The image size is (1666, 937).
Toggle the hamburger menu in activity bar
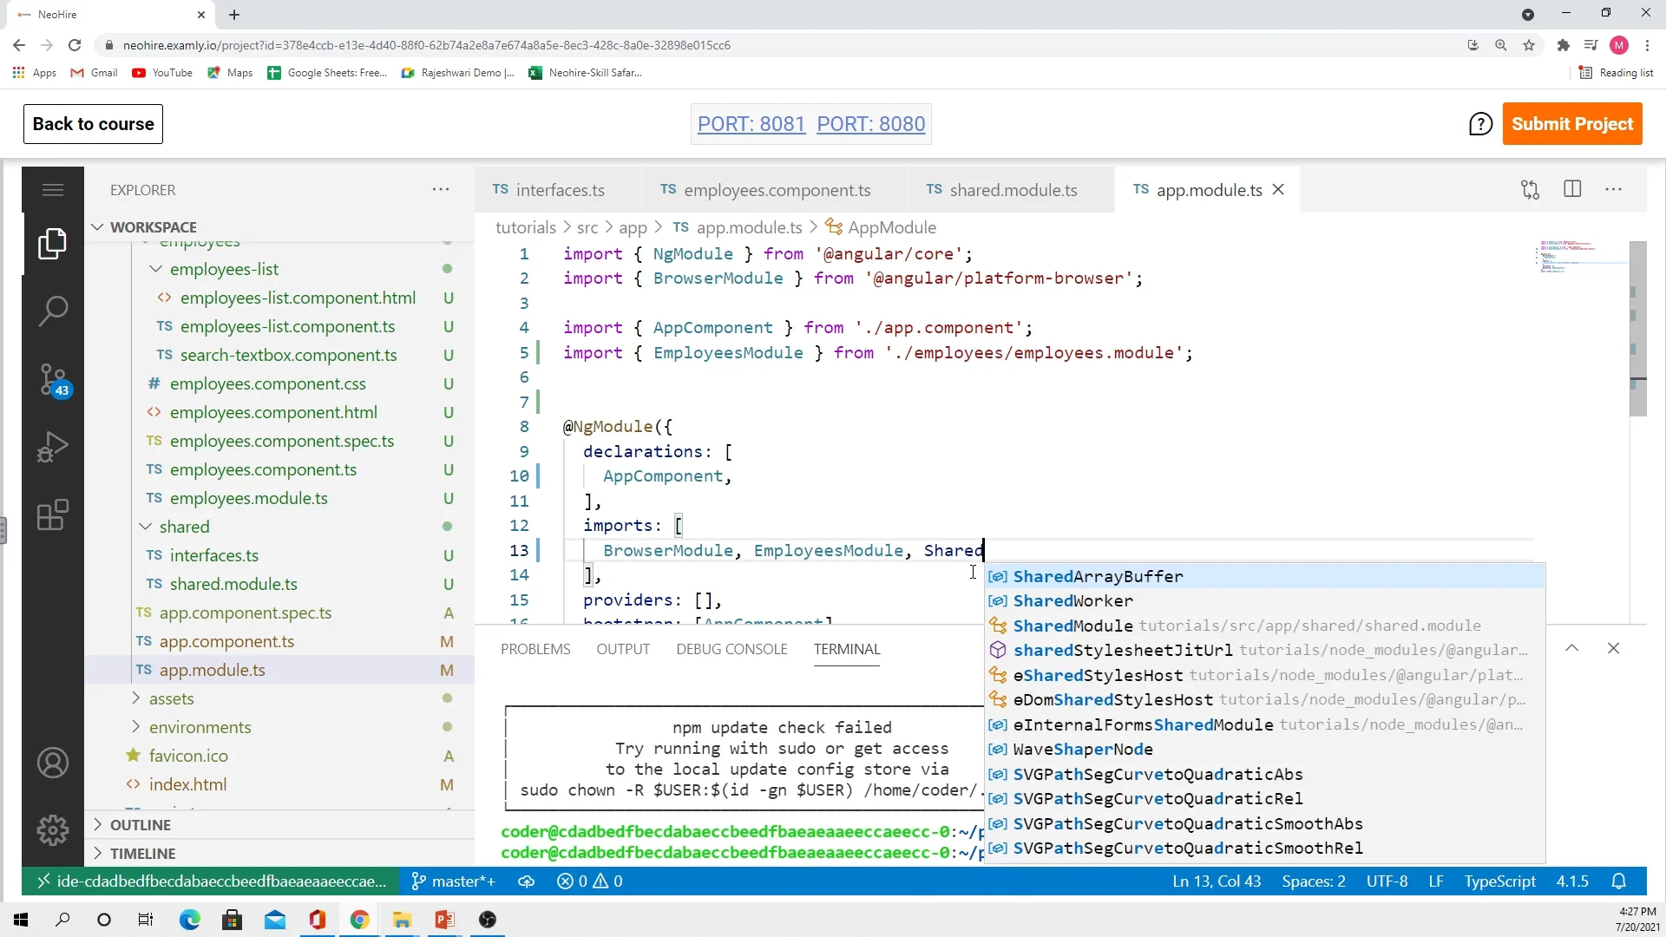53,189
